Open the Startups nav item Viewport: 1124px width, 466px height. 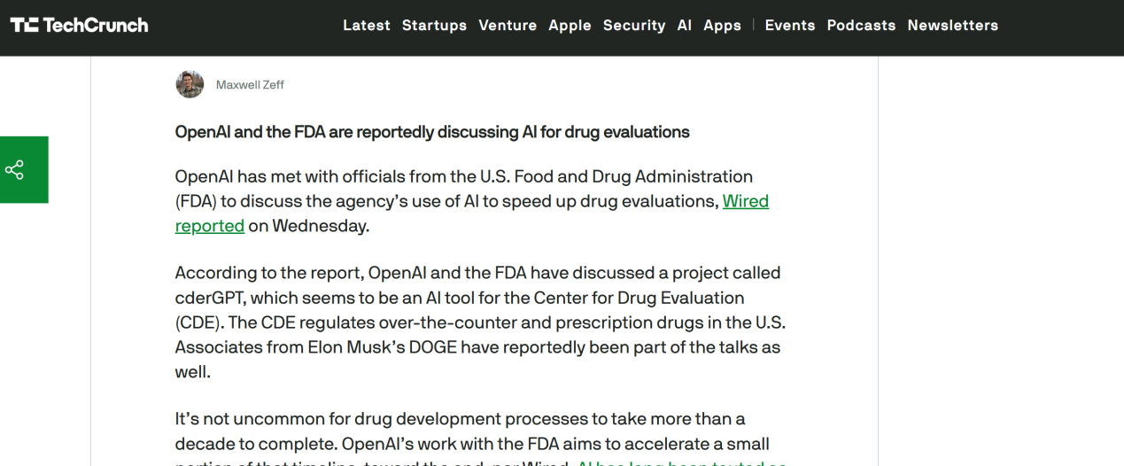tap(434, 25)
